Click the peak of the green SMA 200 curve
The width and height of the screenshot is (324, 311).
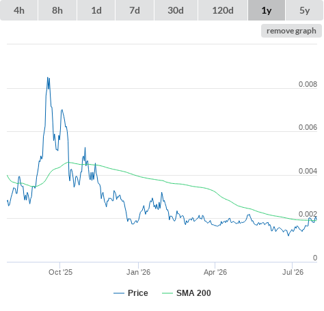click(x=68, y=162)
